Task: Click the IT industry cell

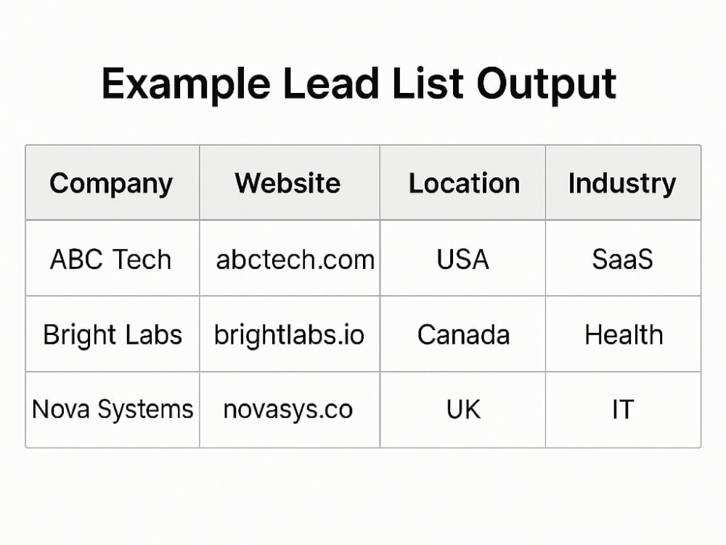Action: tap(622, 410)
